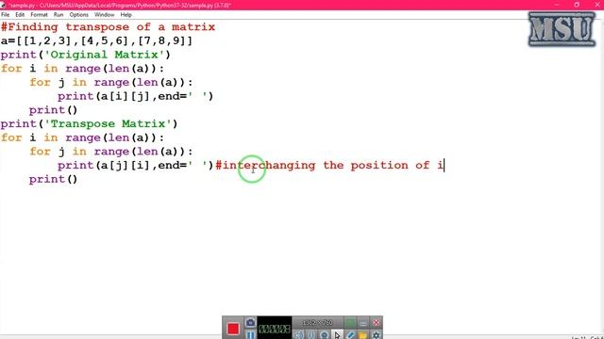Viewport: 604px width, 339px height.
Task: Select the recorder's pencil draw tool
Action: (x=350, y=335)
